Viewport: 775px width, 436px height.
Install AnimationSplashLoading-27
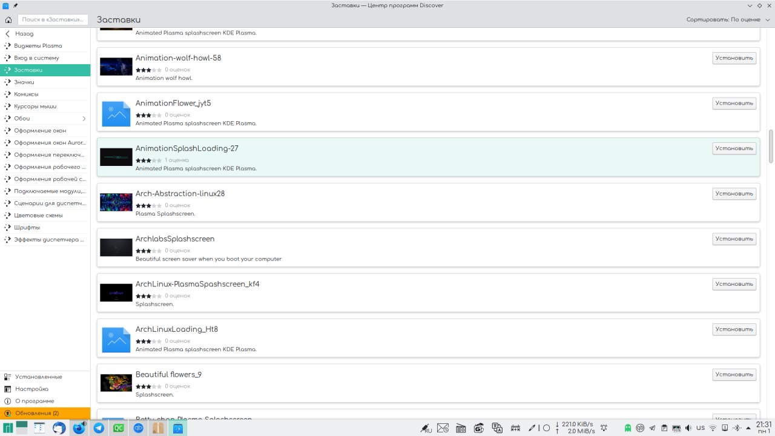pos(734,148)
